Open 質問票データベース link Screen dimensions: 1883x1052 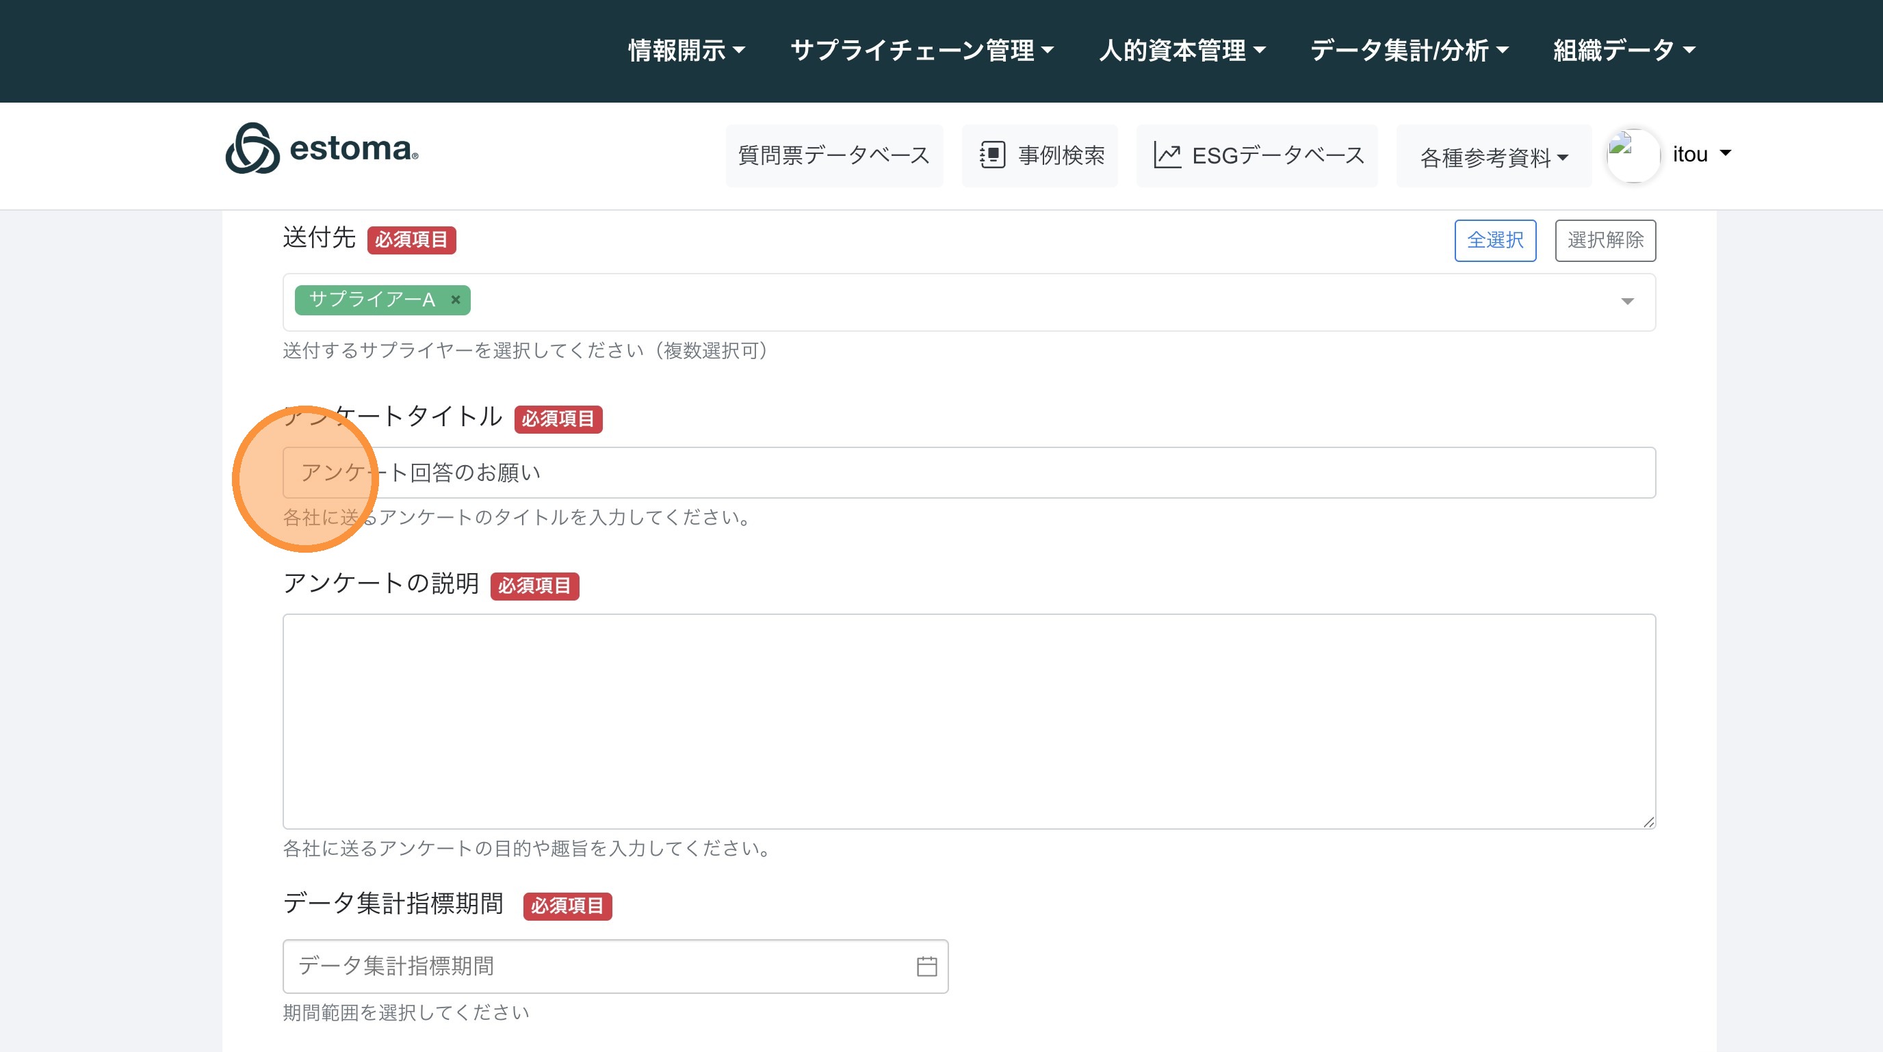click(834, 155)
